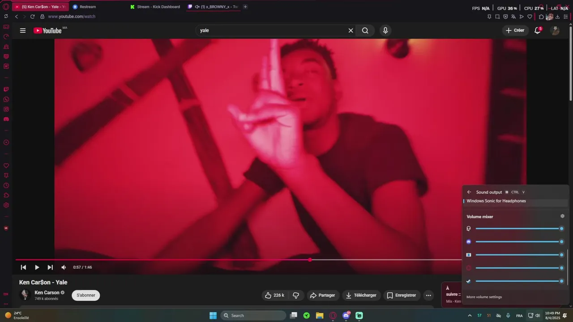This screenshot has width=573, height=322.
Task: Reload the YouTube page
Action: (32, 17)
